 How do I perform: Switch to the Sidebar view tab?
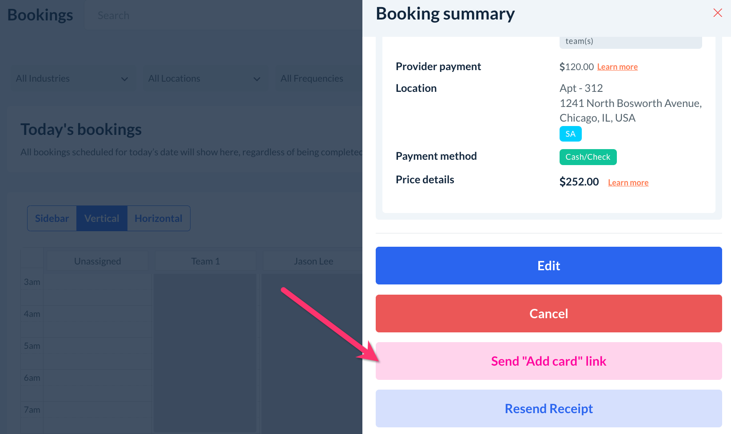tap(52, 218)
